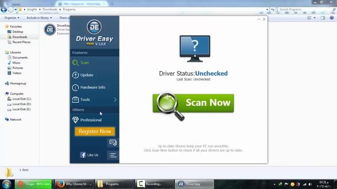Select the DriverEasy file in Explorer
The width and height of the screenshot is (337, 189).
pos(56,29)
